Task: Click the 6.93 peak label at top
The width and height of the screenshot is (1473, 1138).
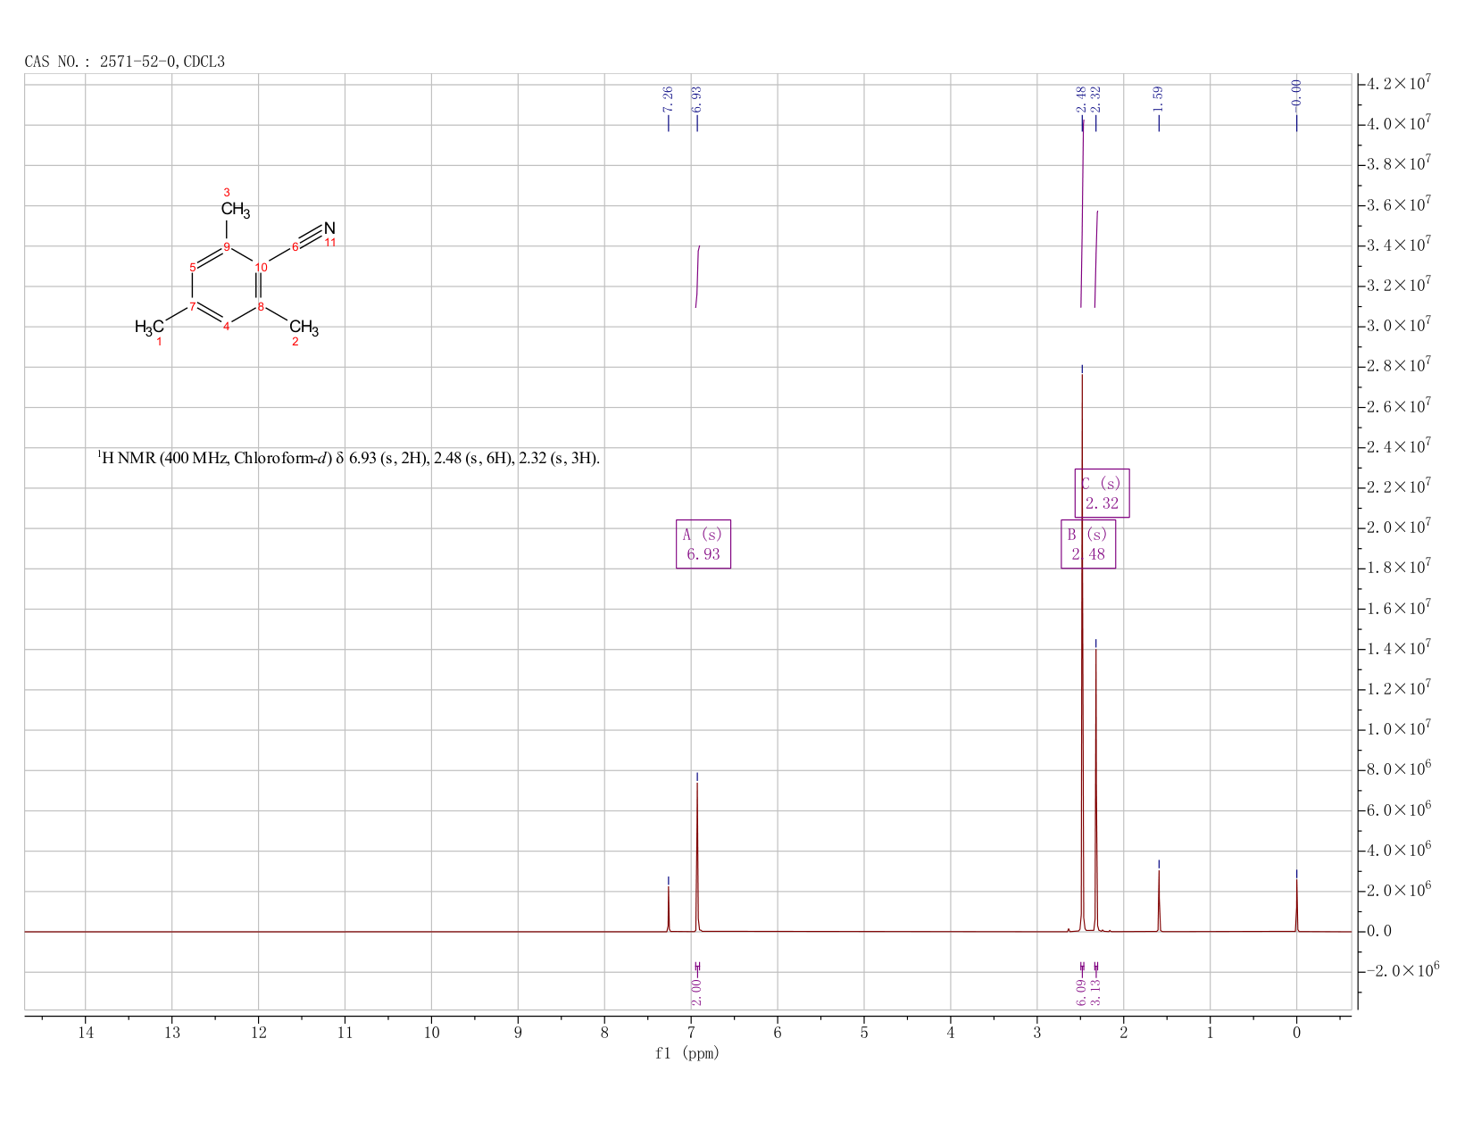Action: coord(697,99)
